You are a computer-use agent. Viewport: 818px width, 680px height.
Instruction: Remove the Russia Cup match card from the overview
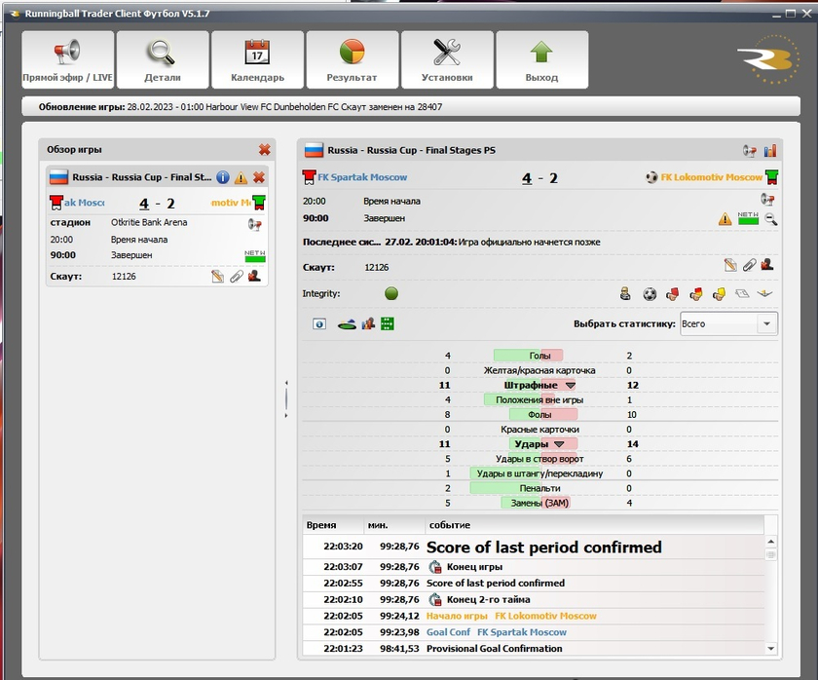[x=259, y=177]
